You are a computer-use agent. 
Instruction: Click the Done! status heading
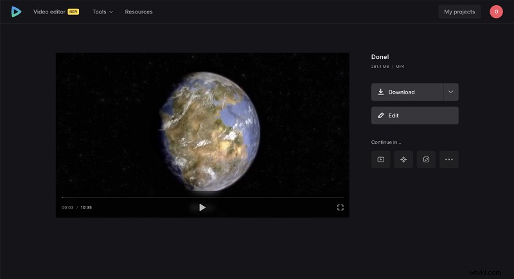click(380, 57)
